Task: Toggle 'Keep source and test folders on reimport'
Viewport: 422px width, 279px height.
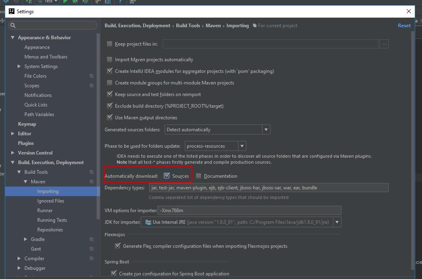Action: [x=109, y=94]
